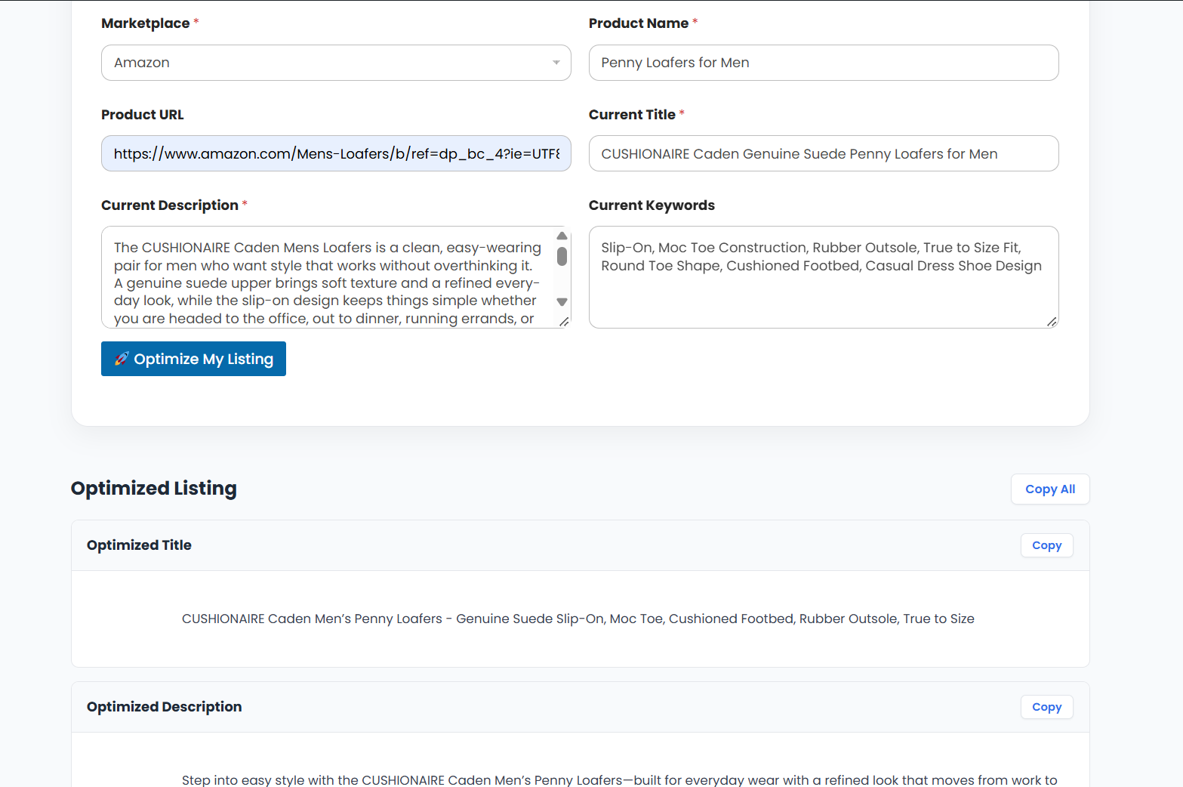1183x787 pixels.
Task: Click the 'Optimized Listing' heading
Action: tap(154, 489)
